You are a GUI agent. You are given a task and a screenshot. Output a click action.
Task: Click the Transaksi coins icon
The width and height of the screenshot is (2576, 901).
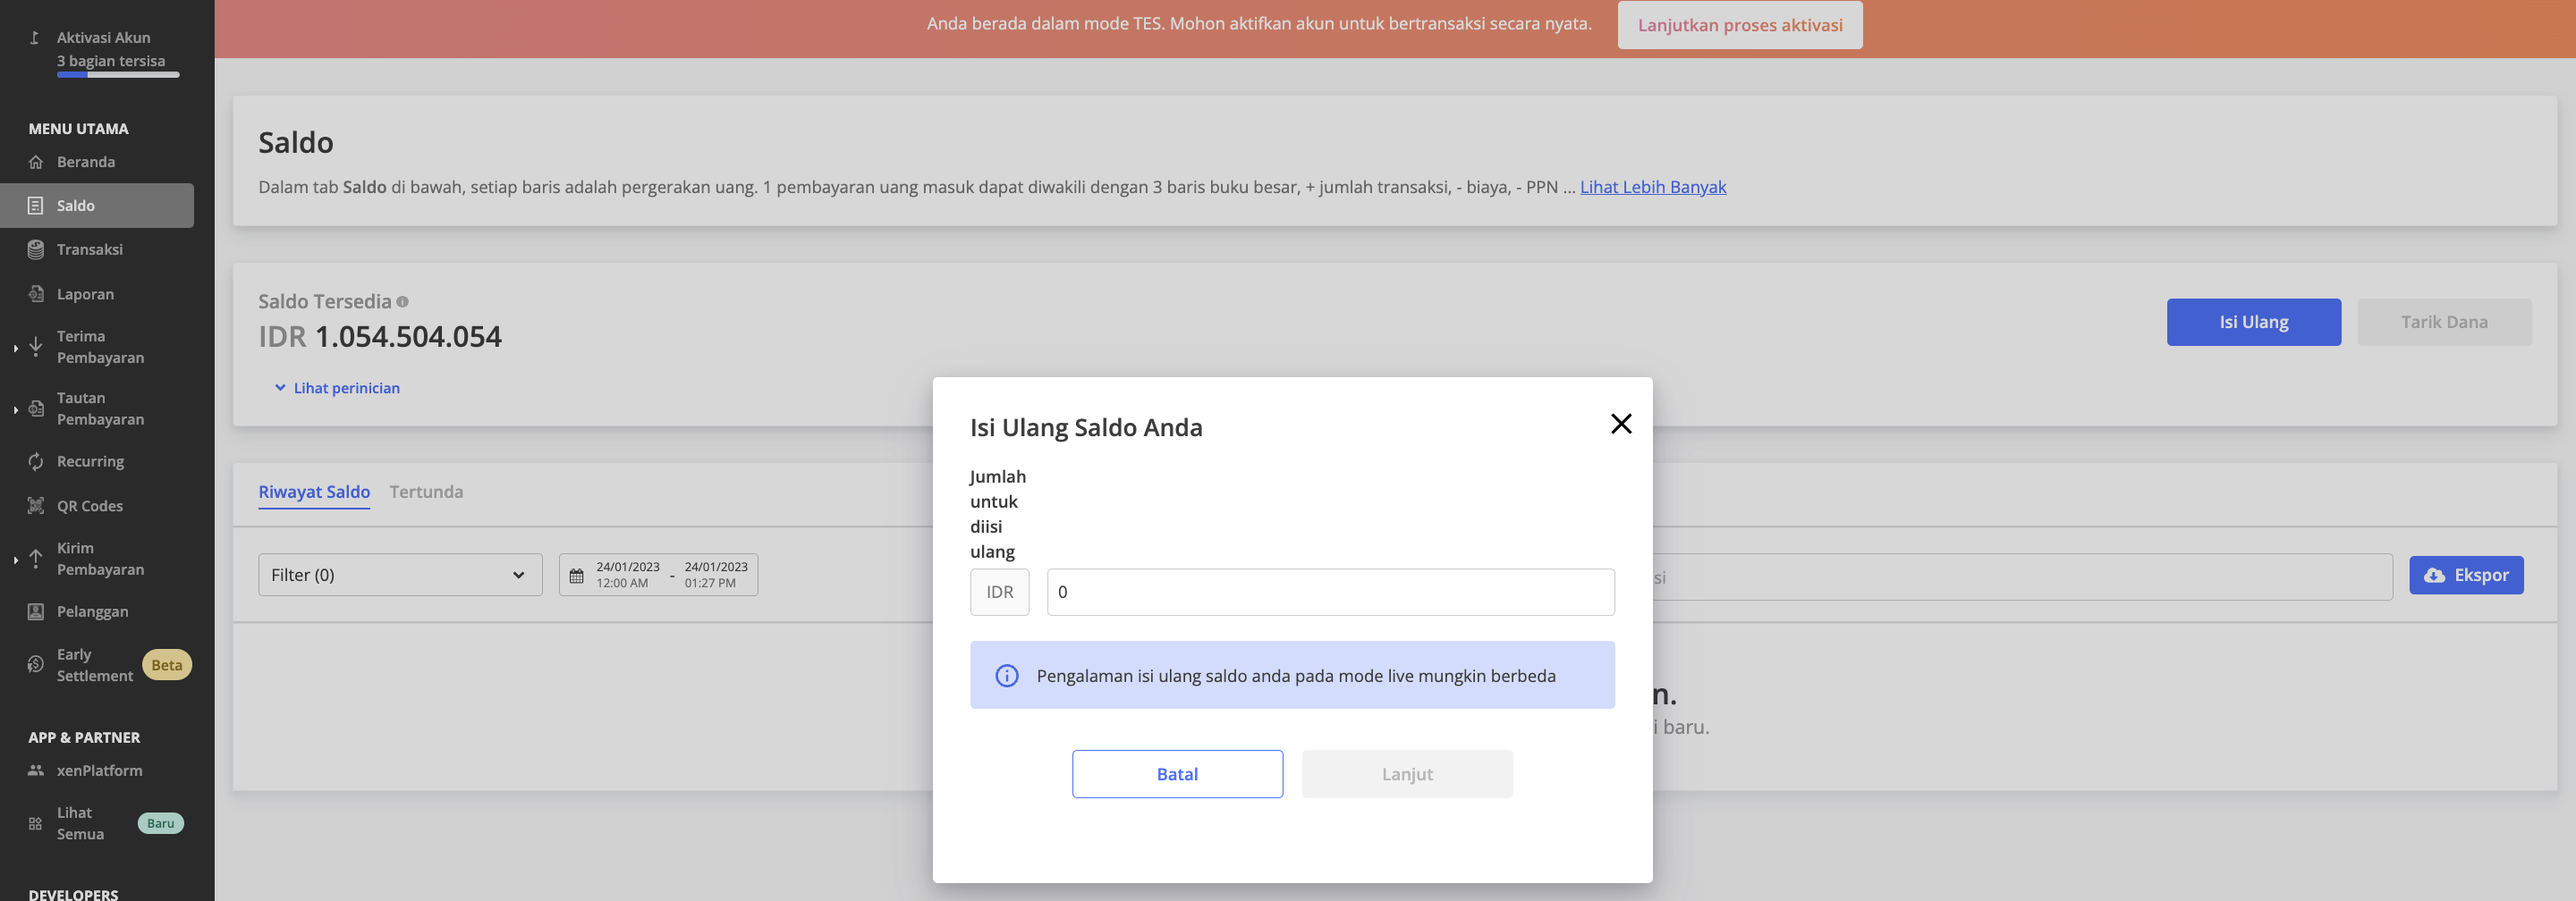coord(36,249)
